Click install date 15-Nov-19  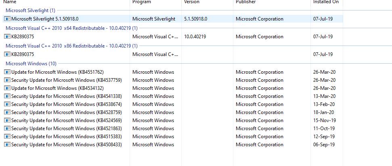325,120
